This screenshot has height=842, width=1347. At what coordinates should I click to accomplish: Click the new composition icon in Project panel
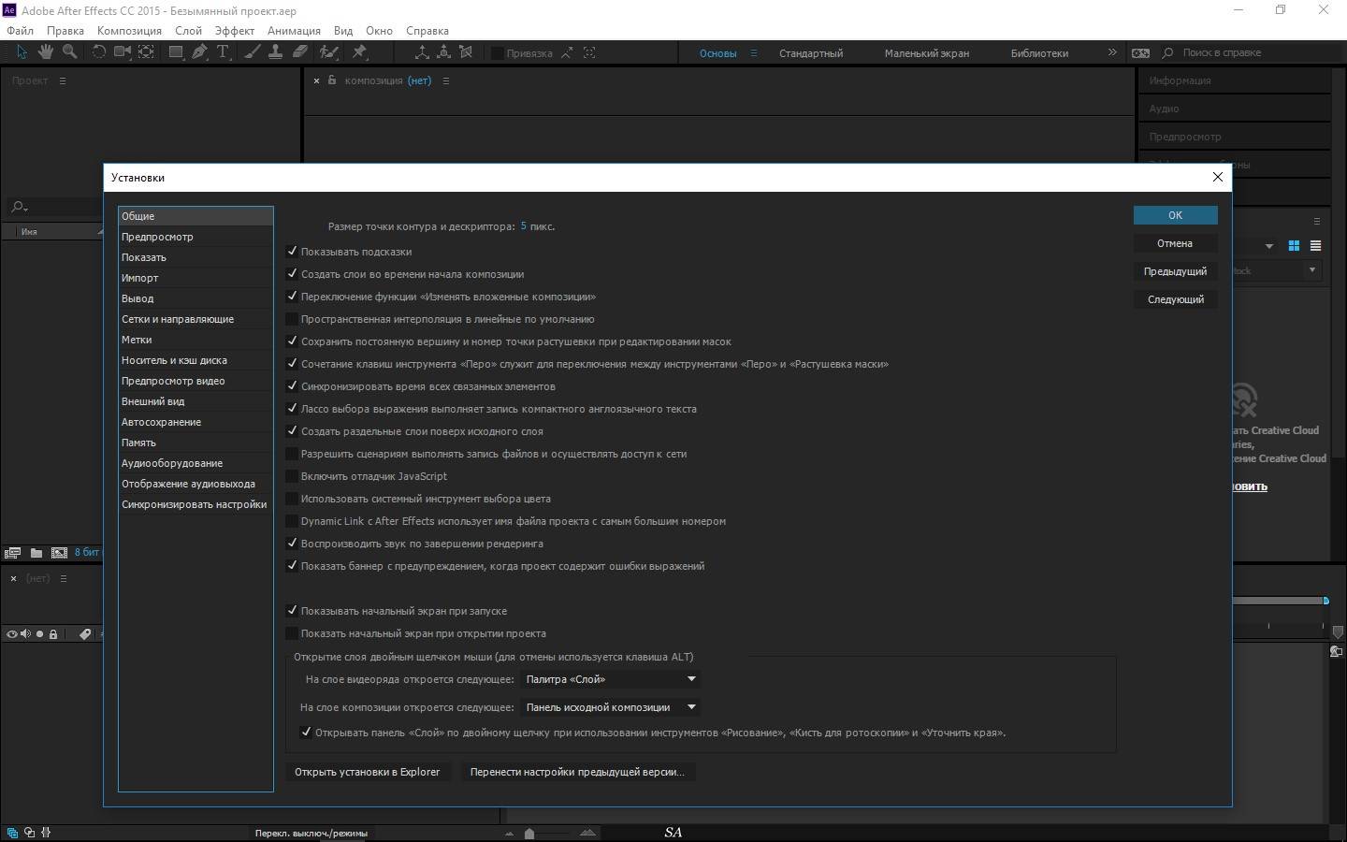tap(59, 553)
